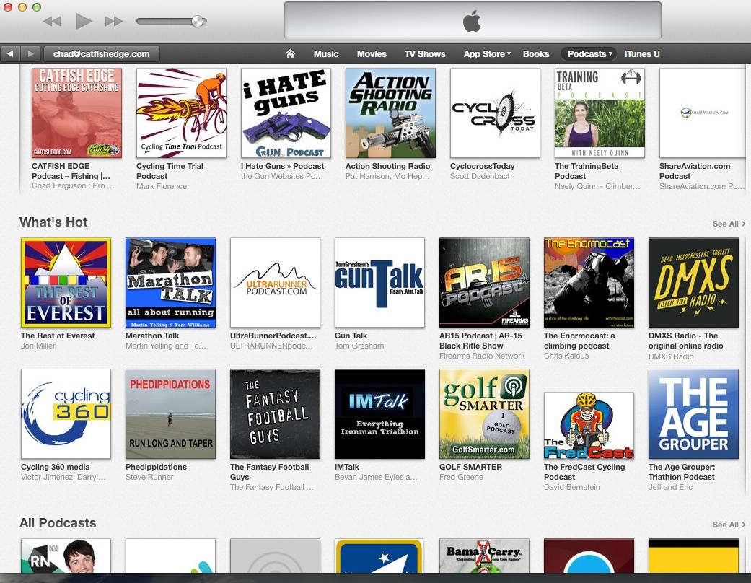The height and width of the screenshot is (583, 751).
Task: Click the rewind previous track button
Action: tap(52, 21)
